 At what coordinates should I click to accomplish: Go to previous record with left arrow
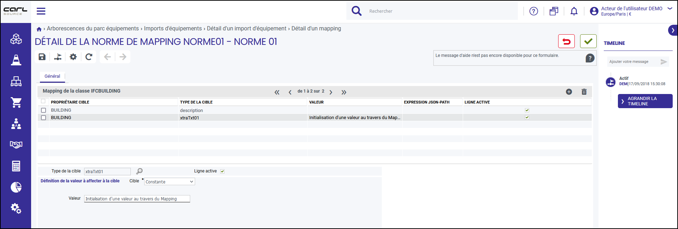click(107, 57)
